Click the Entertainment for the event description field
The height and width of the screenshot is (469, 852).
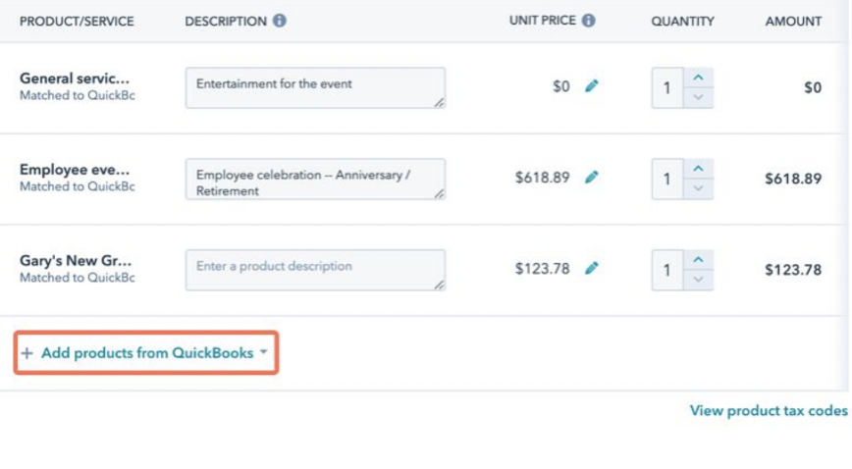(315, 88)
